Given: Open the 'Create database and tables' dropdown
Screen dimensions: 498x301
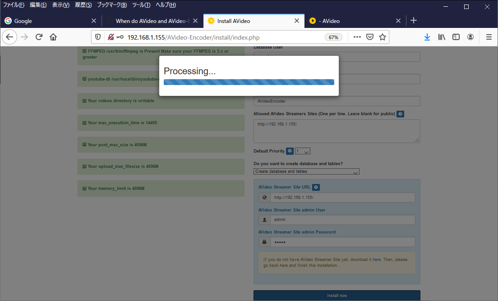Looking at the screenshot, I should tap(306, 171).
